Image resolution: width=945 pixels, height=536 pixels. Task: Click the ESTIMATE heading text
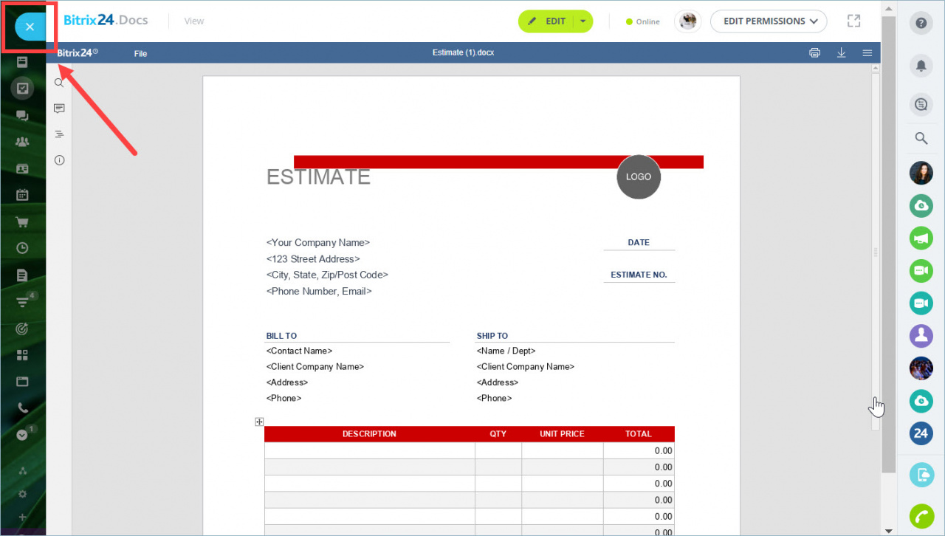coord(318,177)
